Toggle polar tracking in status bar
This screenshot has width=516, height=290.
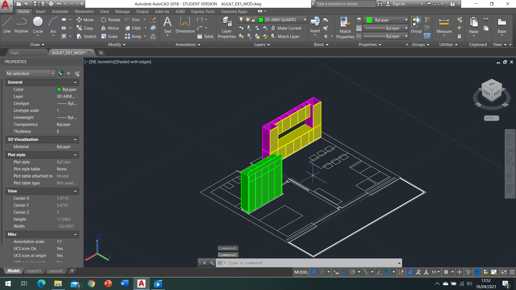353,272
